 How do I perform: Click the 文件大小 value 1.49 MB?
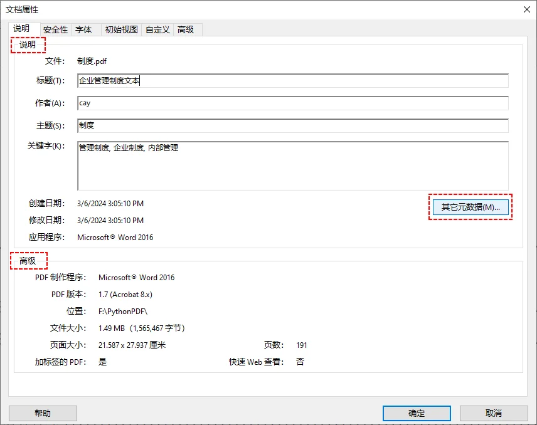pyautogui.click(x=141, y=328)
